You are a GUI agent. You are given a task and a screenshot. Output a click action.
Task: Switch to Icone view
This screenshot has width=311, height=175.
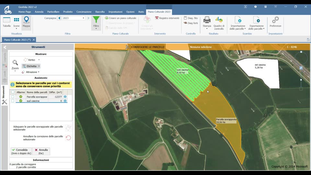(17, 22)
